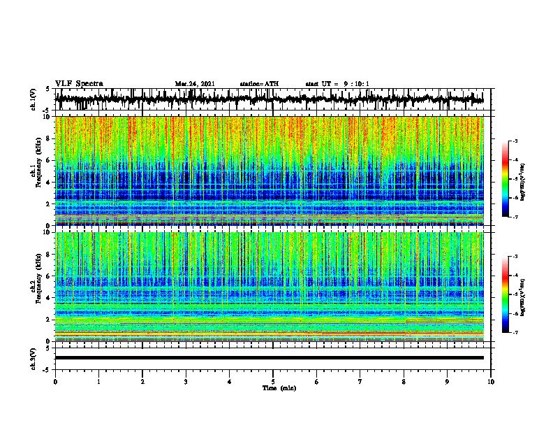The width and height of the screenshot is (553, 428).
Task: Click the date text "Mar.24, 2021"
Action: coord(195,84)
